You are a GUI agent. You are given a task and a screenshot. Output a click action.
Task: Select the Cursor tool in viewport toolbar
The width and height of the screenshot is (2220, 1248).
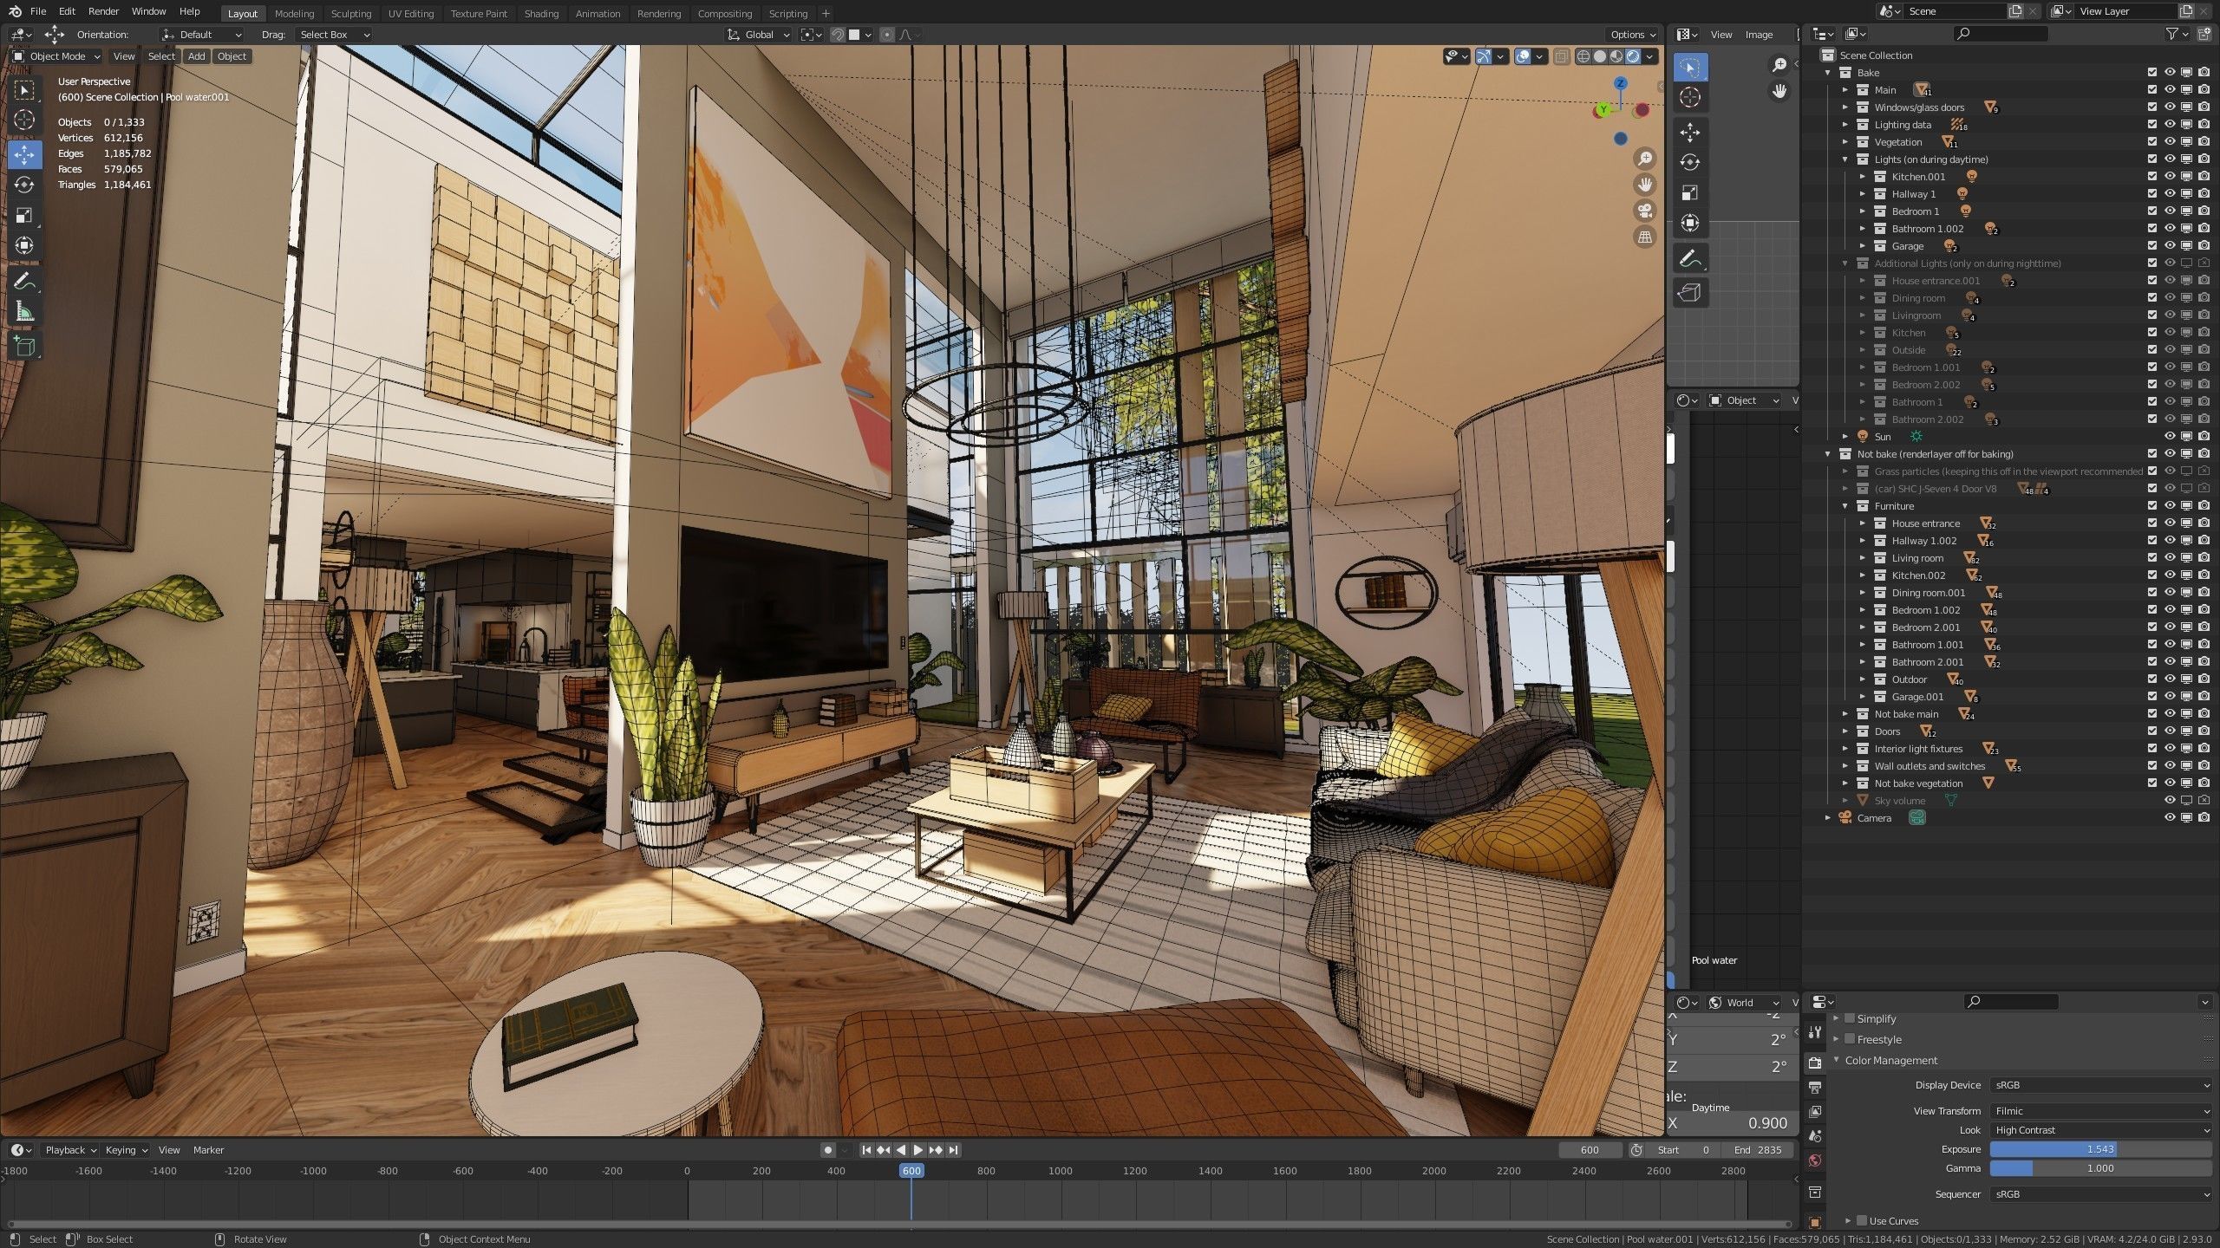24,120
